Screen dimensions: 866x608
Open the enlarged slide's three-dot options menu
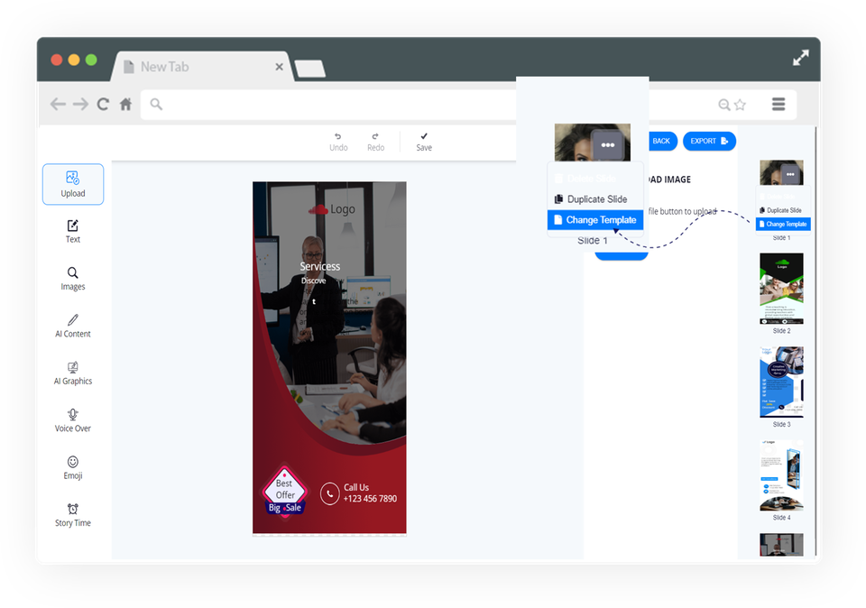607,144
